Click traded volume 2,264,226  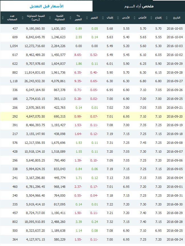tap(58, 46)
